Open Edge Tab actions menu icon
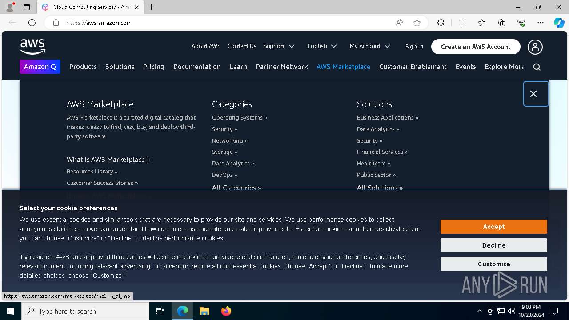 point(26,7)
